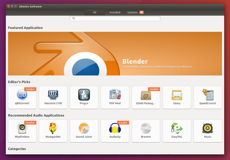
Task: Open the Audacity headphones icon
Action: point(115,128)
